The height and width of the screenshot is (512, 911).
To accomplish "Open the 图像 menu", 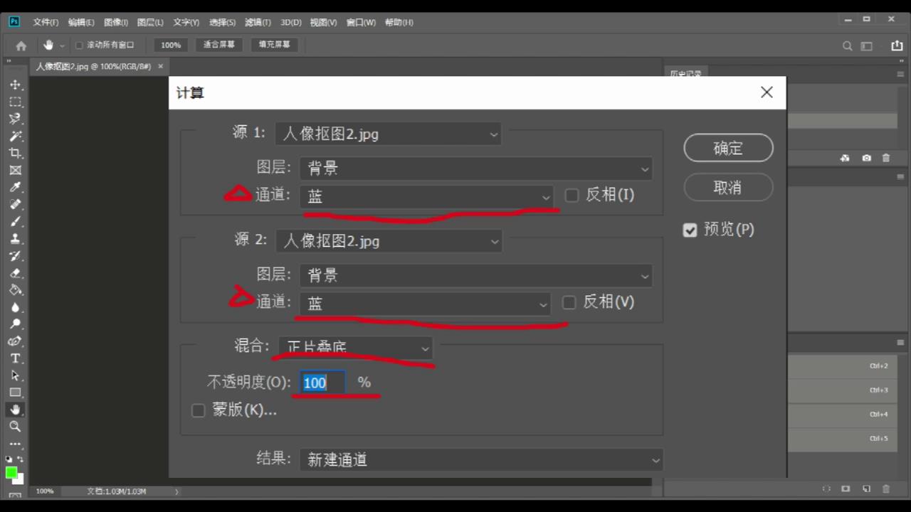I will [x=115, y=23].
